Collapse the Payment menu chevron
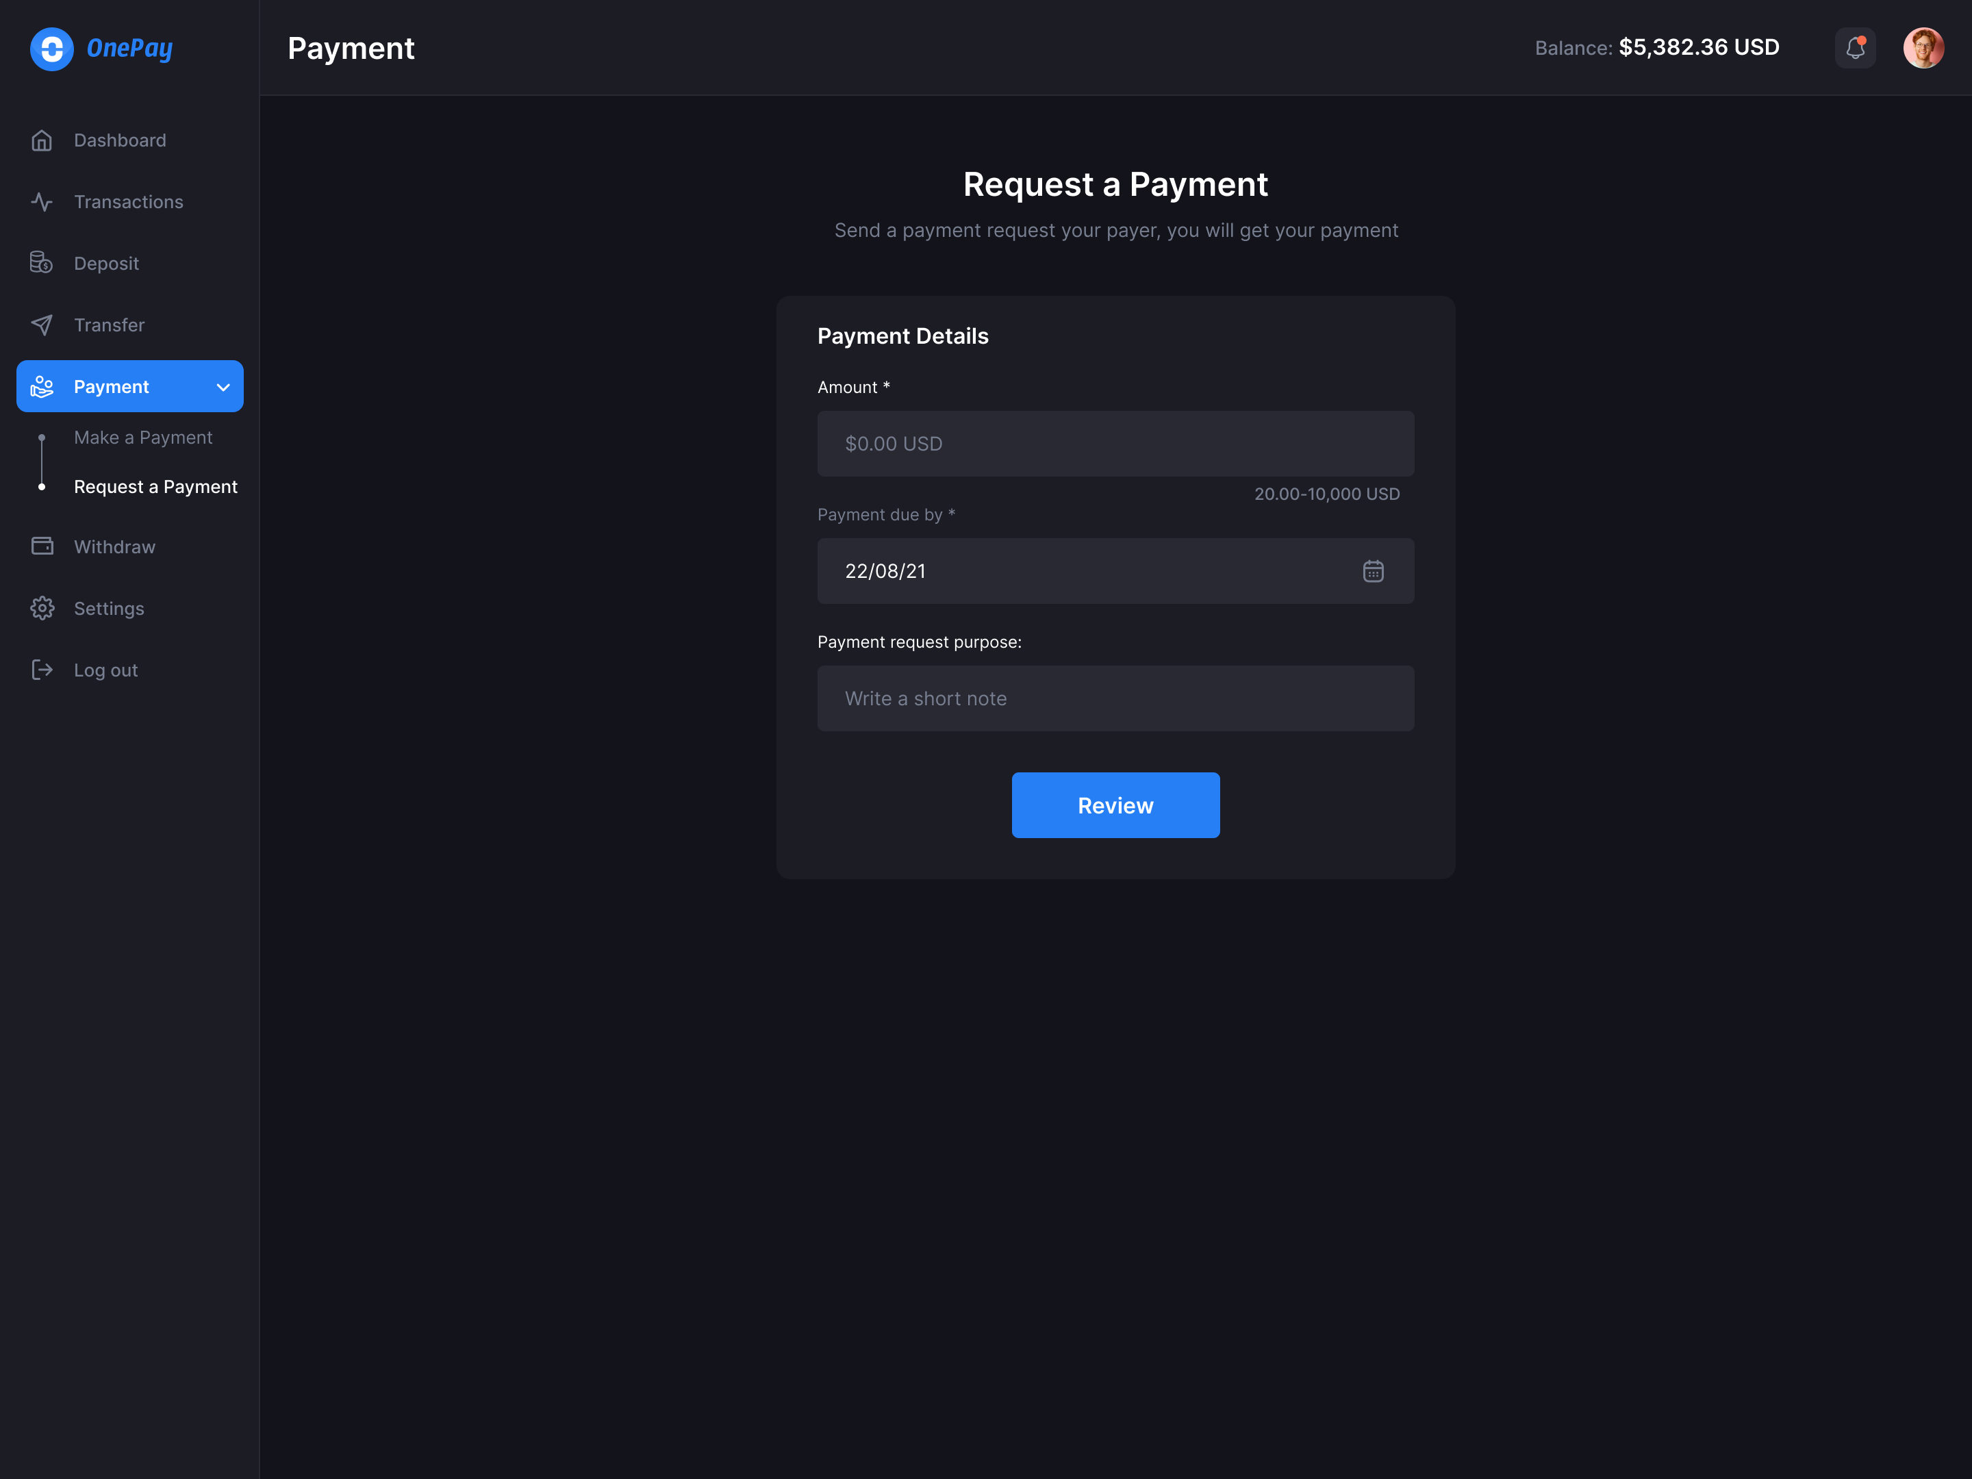This screenshot has height=1479, width=1972. click(223, 387)
